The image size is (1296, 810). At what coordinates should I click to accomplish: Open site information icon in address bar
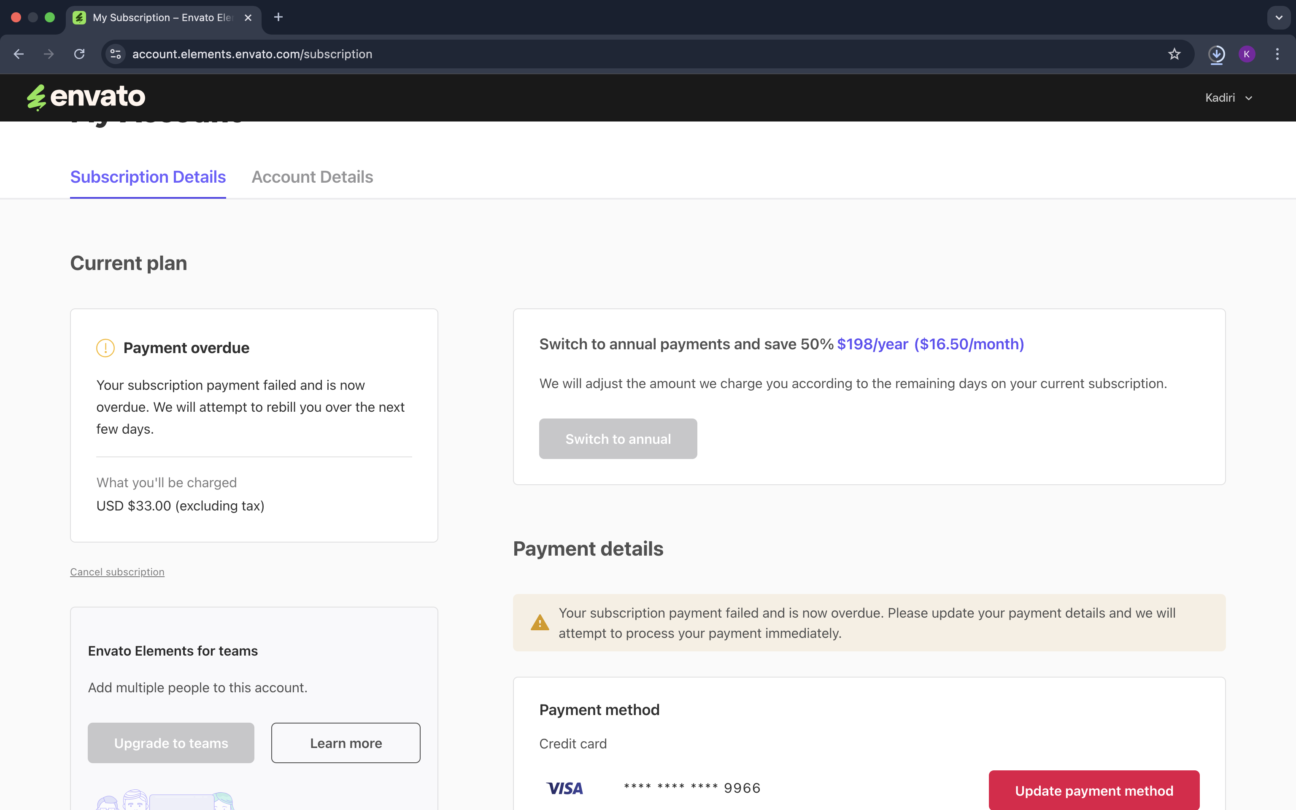pos(115,54)
